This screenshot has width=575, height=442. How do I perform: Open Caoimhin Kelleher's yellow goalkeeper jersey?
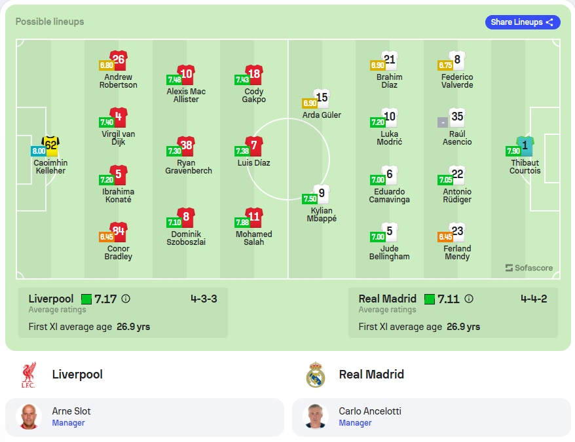(50, 146)
